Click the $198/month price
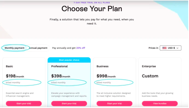The image size is (189, 108). 15,76
